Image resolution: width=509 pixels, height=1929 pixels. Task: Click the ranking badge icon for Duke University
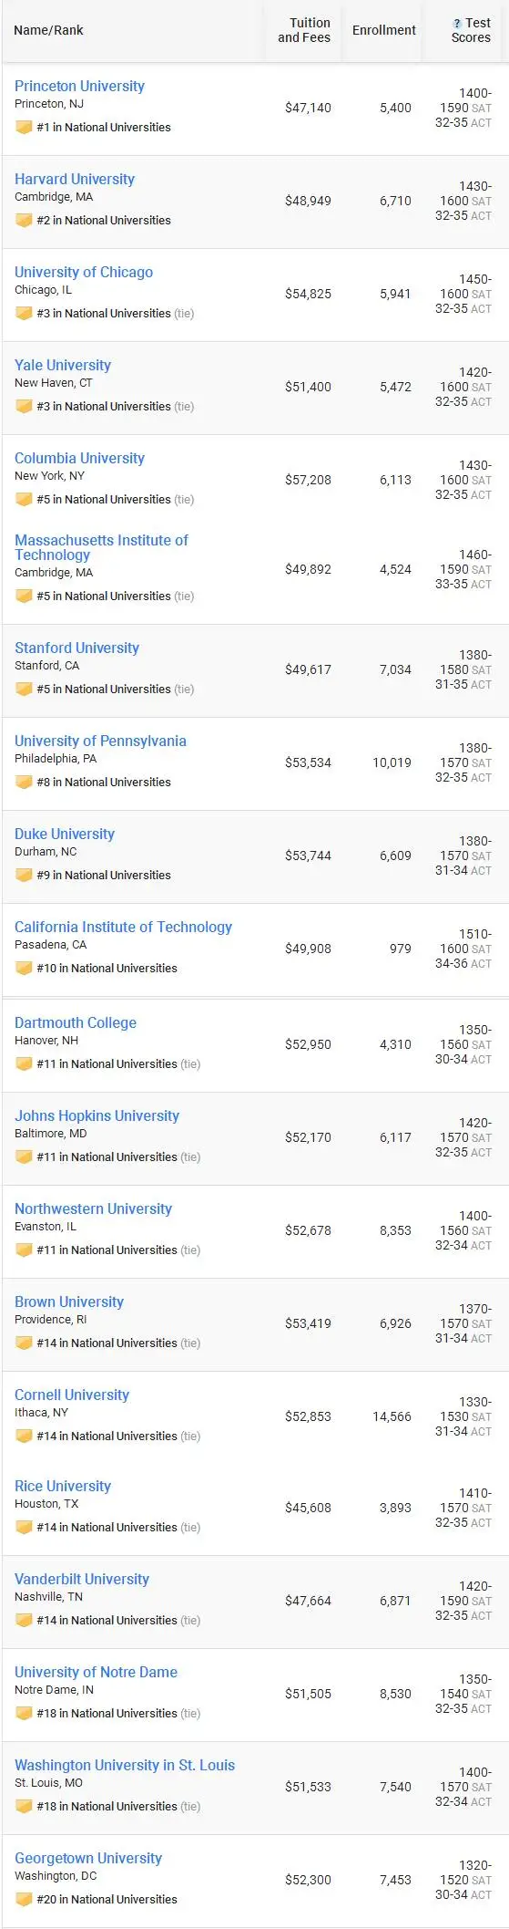point(24,876)
